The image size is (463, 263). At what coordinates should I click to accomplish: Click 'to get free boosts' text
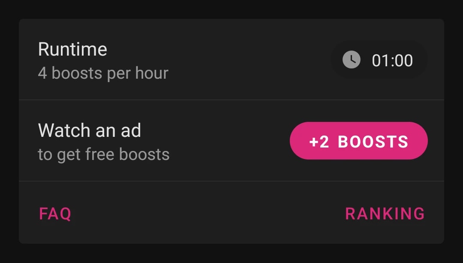coord(104,154)
